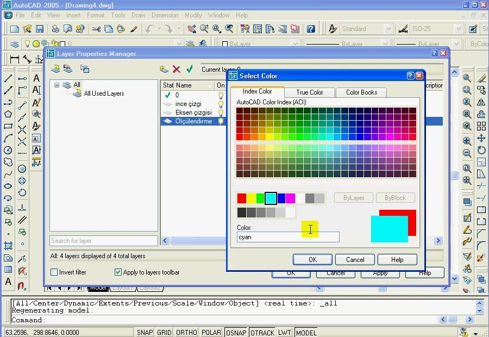Switch to the Color Books tab

coord(361,92)
